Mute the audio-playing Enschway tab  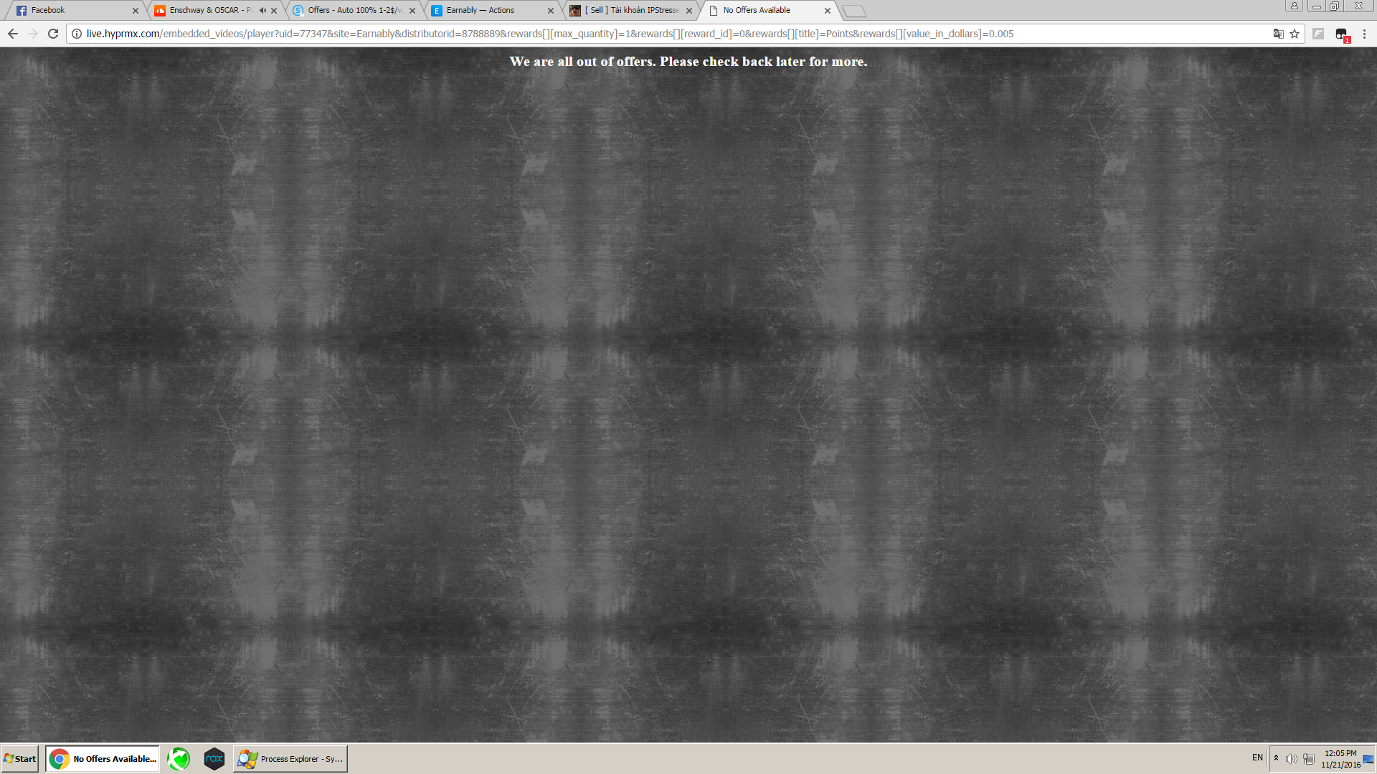tap(262, 10)
